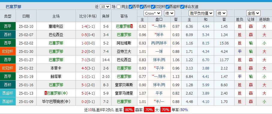Click 塞维利亚 home team name
The image size is (272, 114).
pyautogui.click(x=56, y=27)
